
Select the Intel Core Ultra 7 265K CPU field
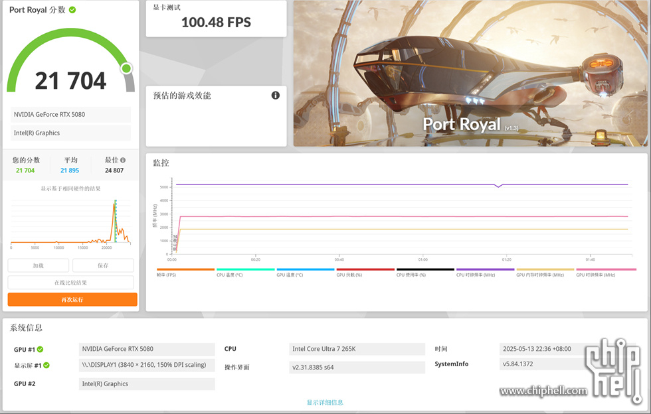pos(357,349)
